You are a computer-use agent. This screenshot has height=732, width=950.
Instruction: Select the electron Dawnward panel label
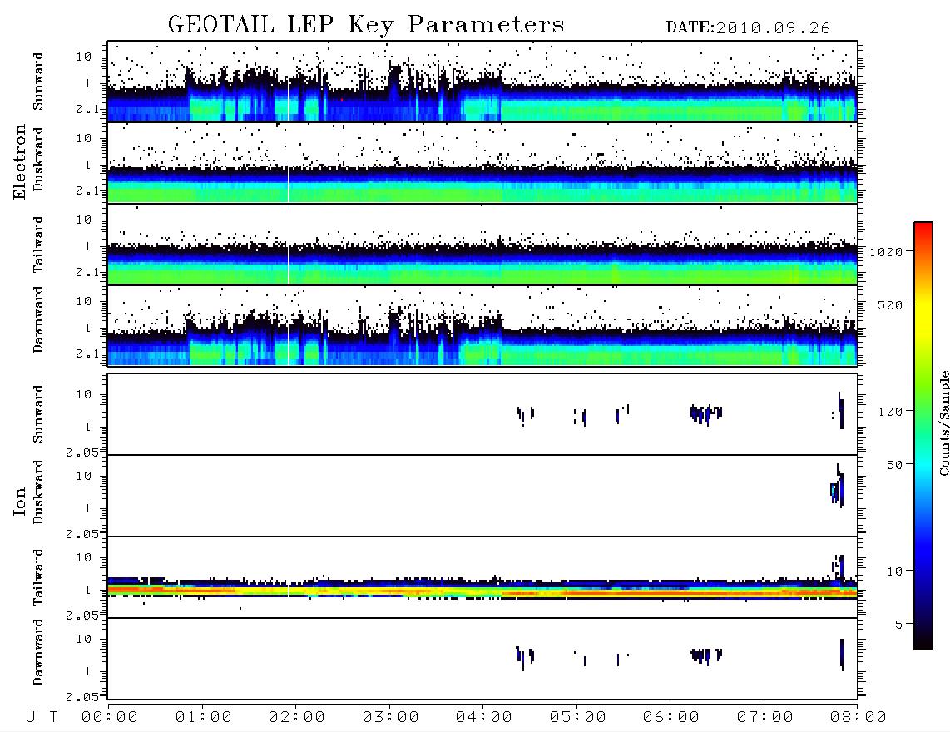(38, 320)
